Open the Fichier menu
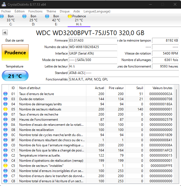The image size is (181, 186). tap(6, 11)
